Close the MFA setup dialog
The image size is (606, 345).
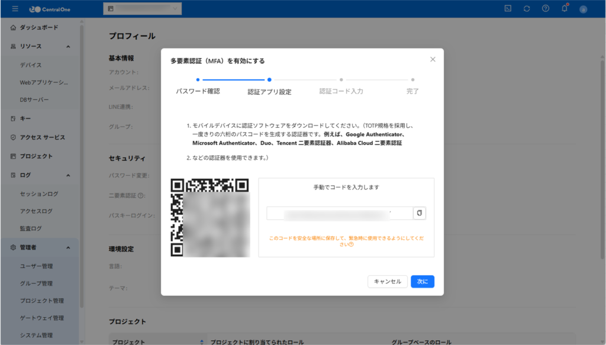pos(433,59)
